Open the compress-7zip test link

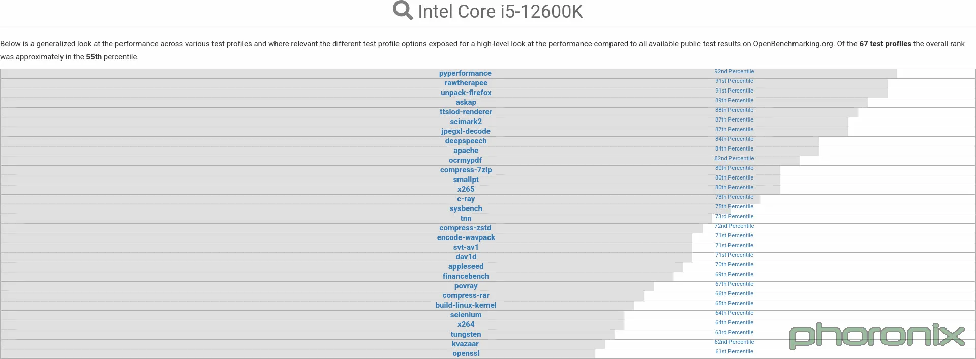pyautogui.click(x=466, y=170)
